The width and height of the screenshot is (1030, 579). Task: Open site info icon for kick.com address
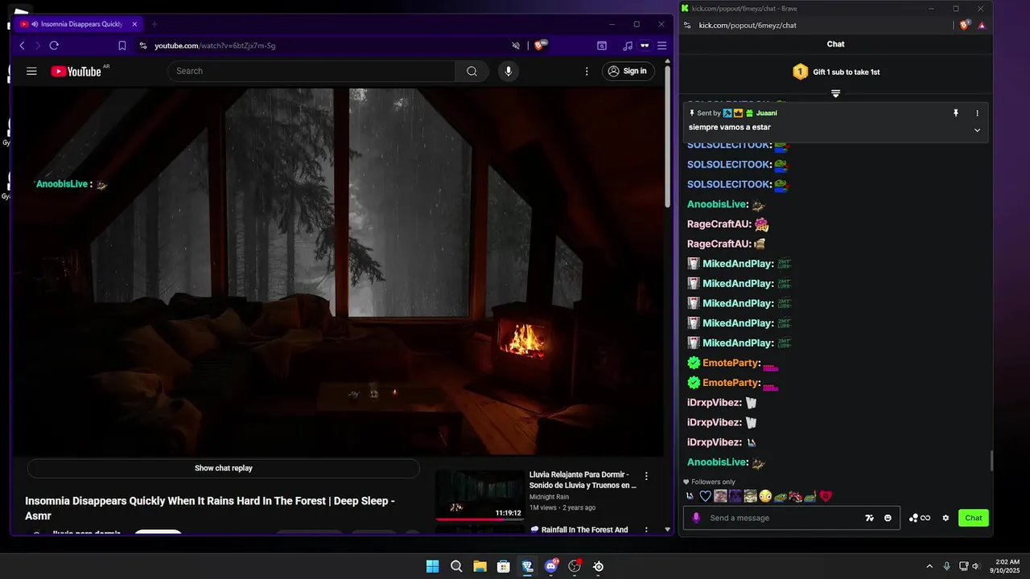click(686, 25)
